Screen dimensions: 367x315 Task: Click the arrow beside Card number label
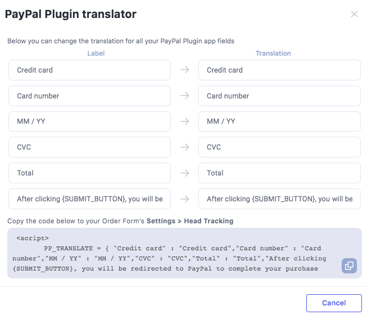point(184,96)
